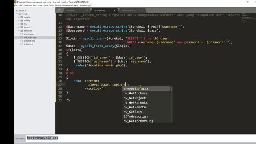The width and height of the screenshot is (256, 144).
Task: Click the eansip root folder icon
Action: click(20, 14)
